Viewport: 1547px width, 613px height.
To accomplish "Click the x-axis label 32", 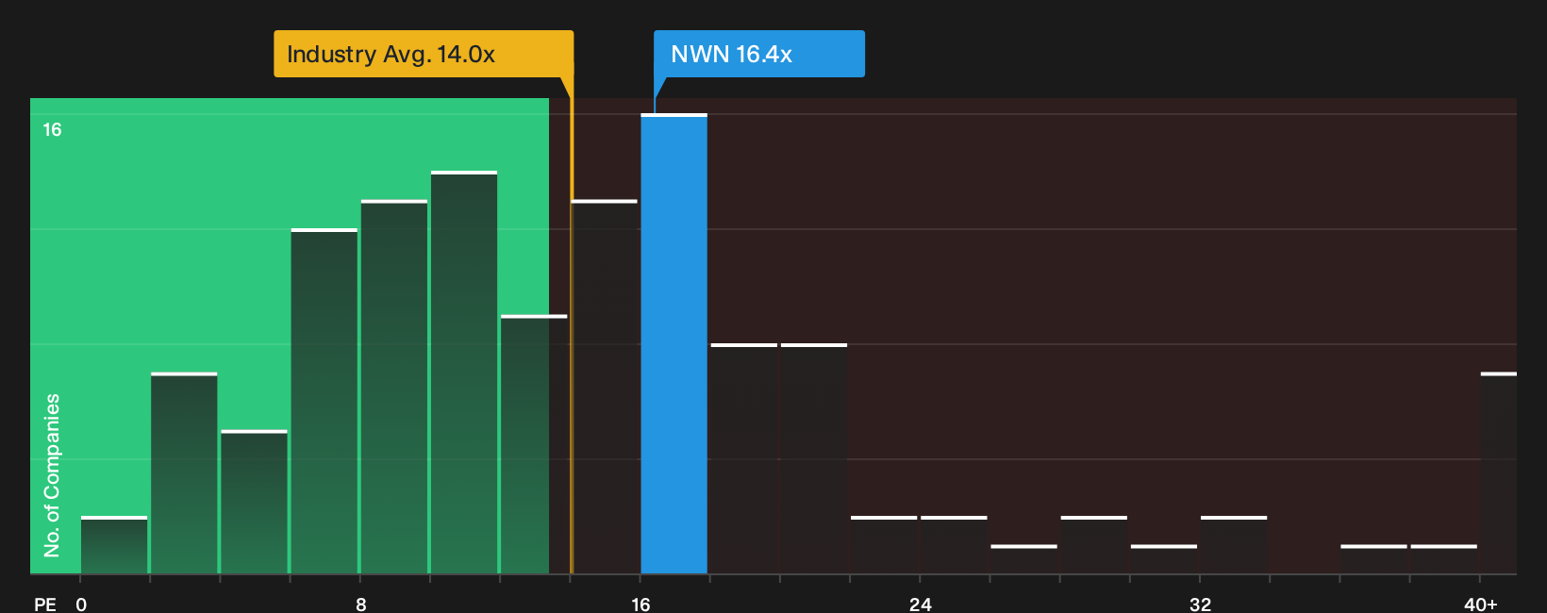I will click(x=1200, y=604).
